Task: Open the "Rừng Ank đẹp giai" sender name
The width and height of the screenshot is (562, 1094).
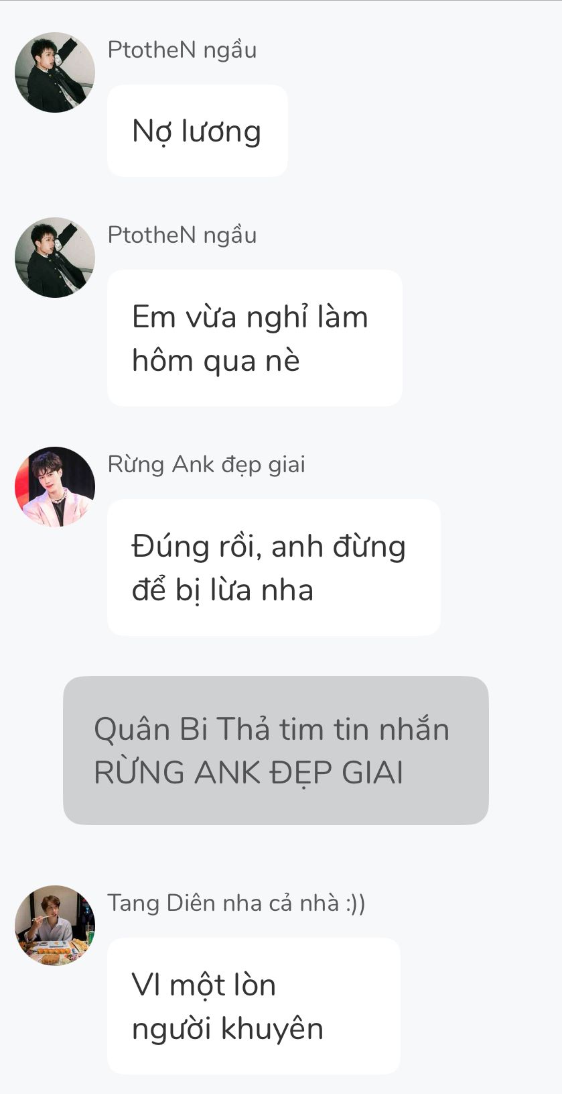Action: point(206,465)
